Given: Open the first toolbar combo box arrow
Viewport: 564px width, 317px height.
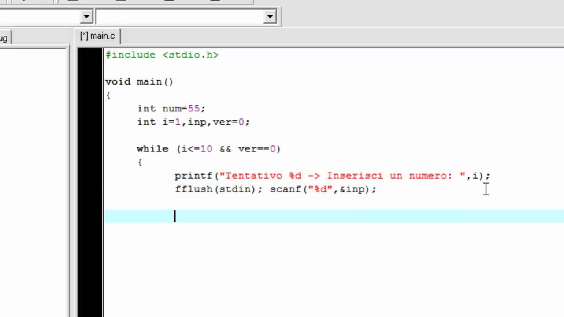Looking at the screenshot, I should [x=86, y=17].
